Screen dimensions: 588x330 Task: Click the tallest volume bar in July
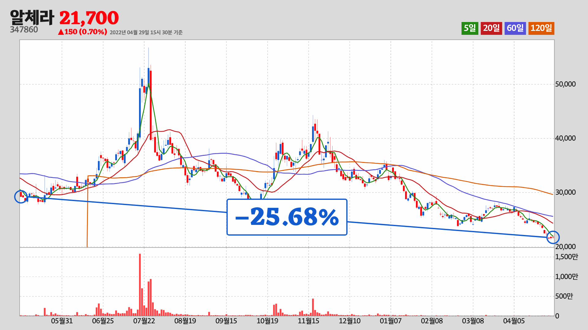click(x=140, y=285)
